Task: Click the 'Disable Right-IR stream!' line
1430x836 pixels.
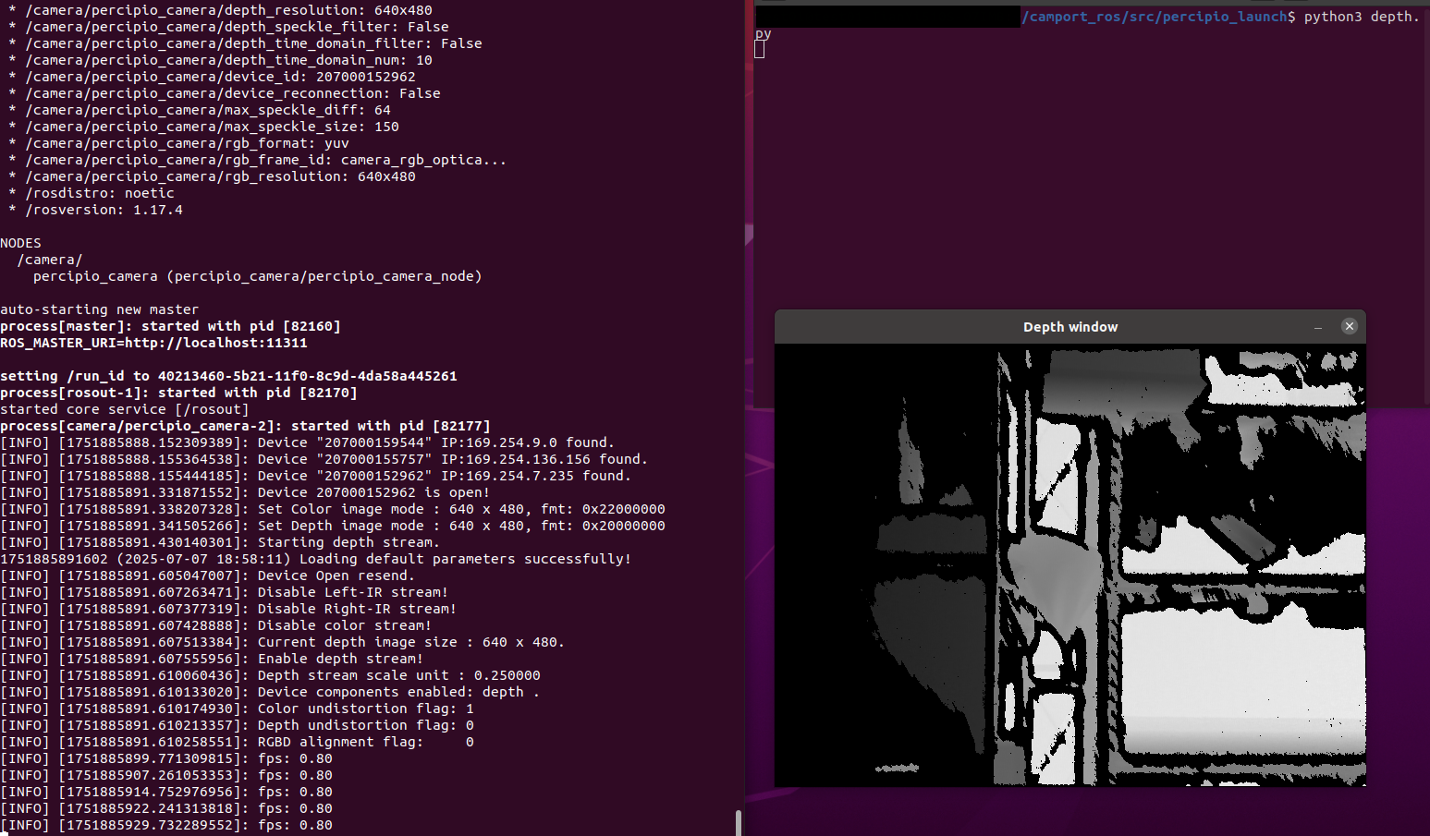Action: pyautogui.click(x=228, y=609)
